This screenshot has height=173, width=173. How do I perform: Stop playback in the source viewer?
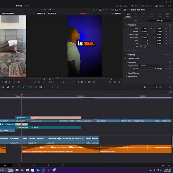[x=6, y=82]
